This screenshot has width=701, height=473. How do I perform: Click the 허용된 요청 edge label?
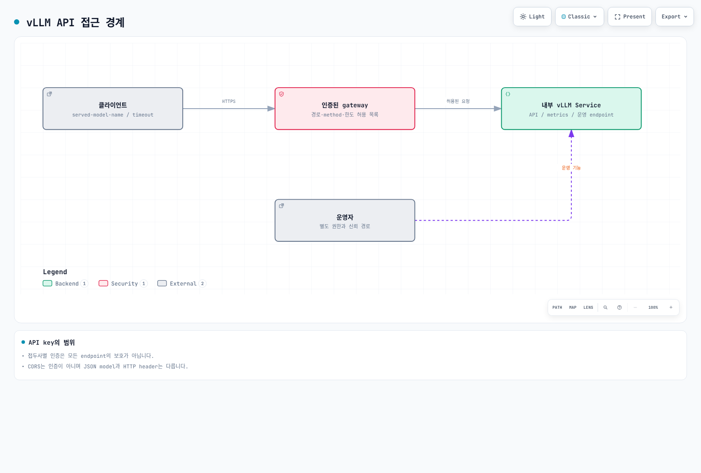[x=458, y=101]
